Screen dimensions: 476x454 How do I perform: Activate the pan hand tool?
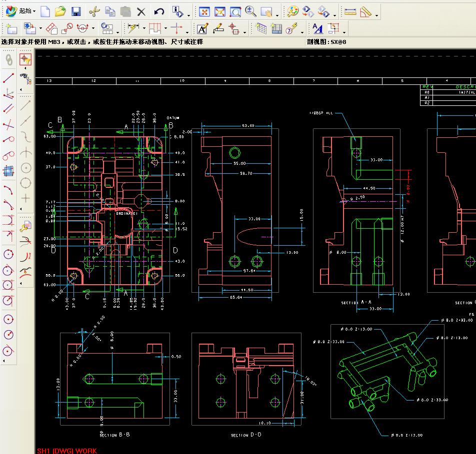point(266,11)
